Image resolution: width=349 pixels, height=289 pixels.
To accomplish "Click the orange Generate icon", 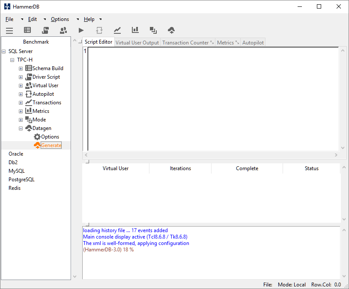I will pos(37,145).
